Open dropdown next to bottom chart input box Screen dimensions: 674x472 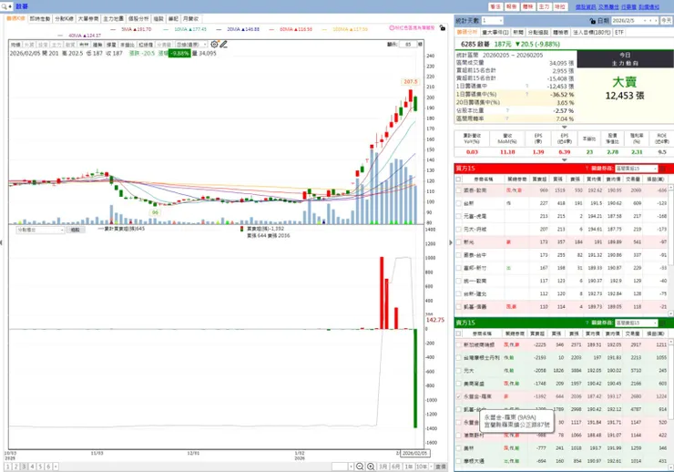tap(352, 467)
